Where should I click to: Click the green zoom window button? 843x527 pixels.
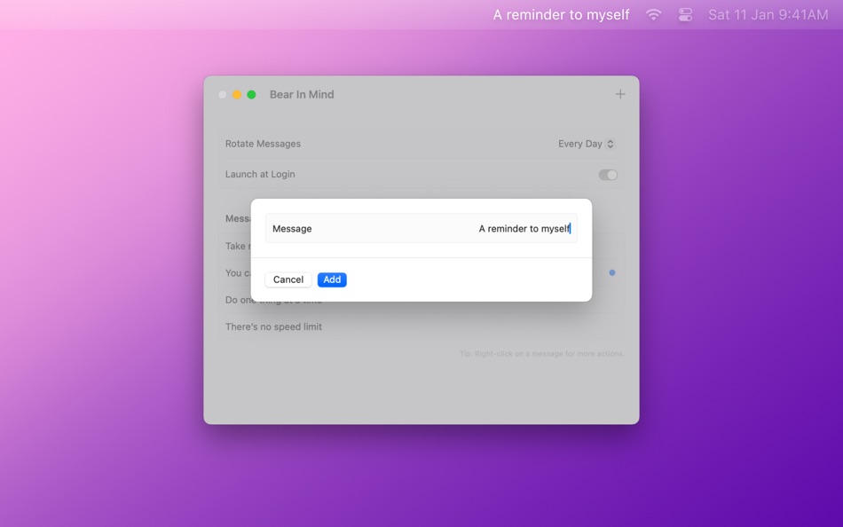point(251,95)
